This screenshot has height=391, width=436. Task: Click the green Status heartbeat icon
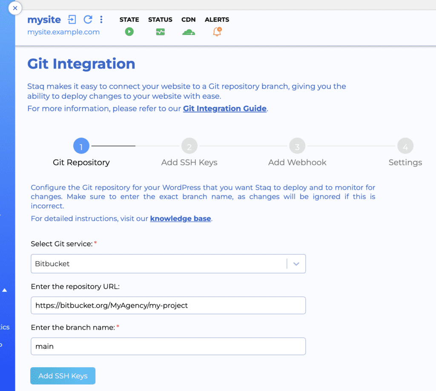tap(160, 32)
